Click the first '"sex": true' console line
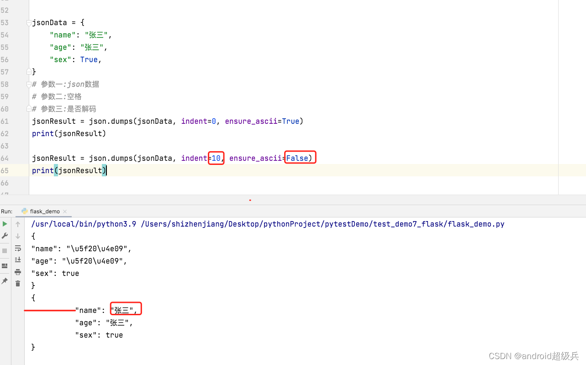The image size is (586, 365). [55, 273]
